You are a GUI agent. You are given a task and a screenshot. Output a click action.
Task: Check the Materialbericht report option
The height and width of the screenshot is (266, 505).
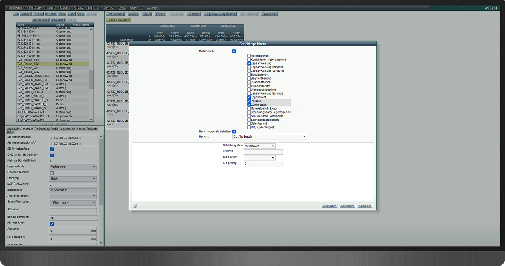point(249,56)
